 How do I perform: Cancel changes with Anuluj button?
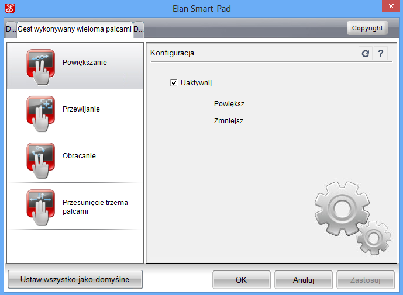tap(304, 280)
